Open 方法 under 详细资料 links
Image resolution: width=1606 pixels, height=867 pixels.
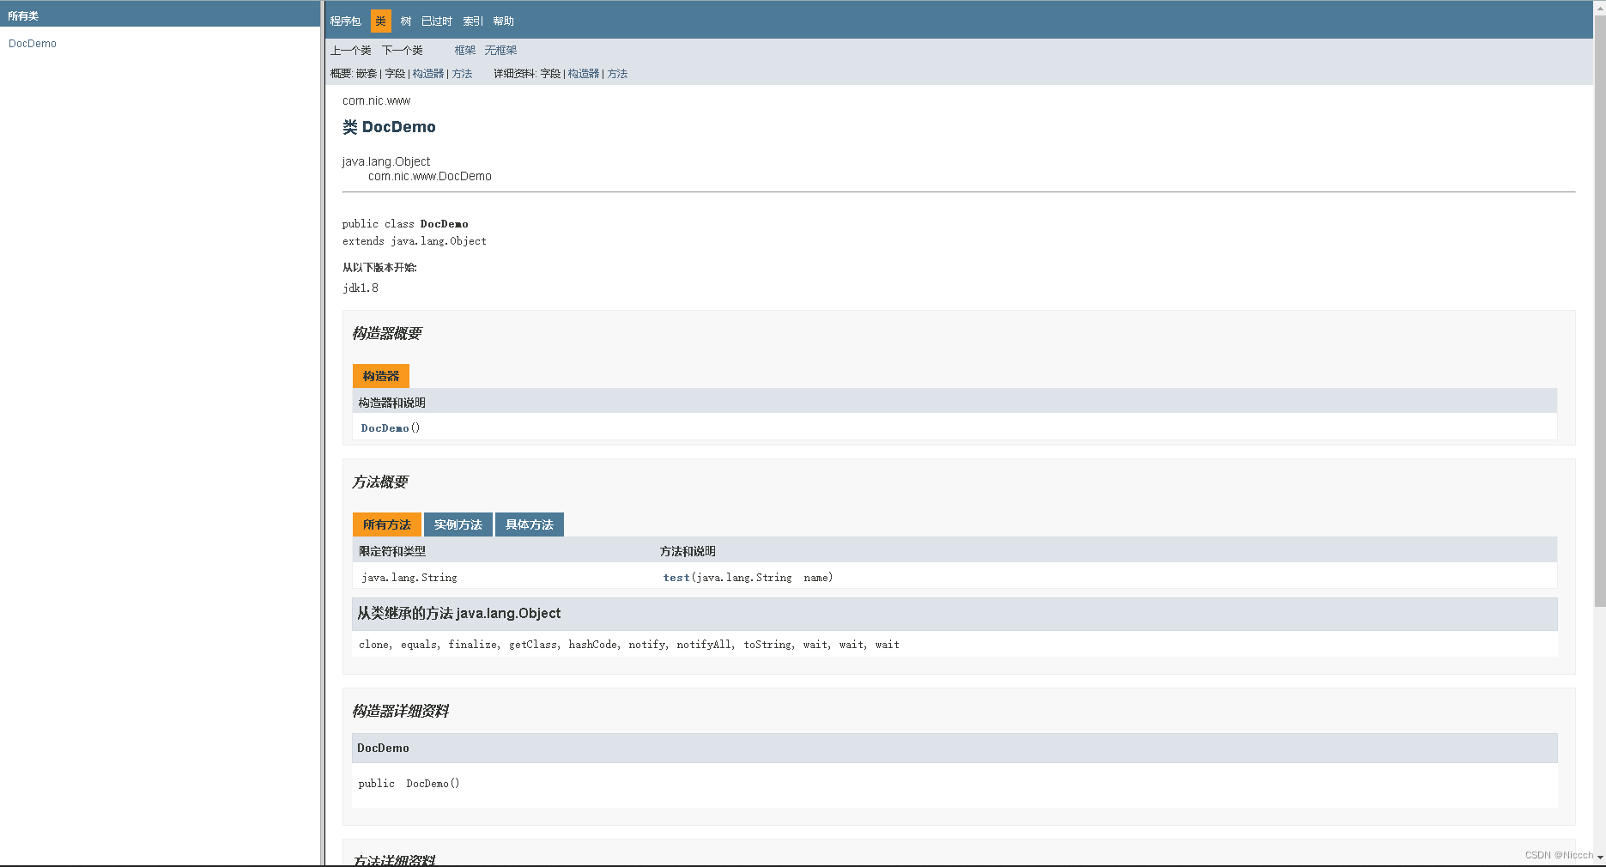617,74
